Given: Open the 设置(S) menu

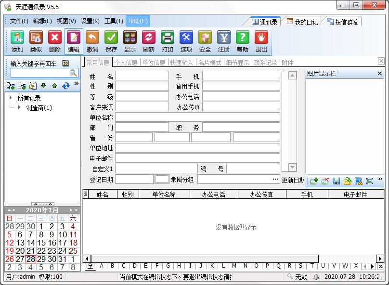Looking at the screenshot, I should (90, 21).
